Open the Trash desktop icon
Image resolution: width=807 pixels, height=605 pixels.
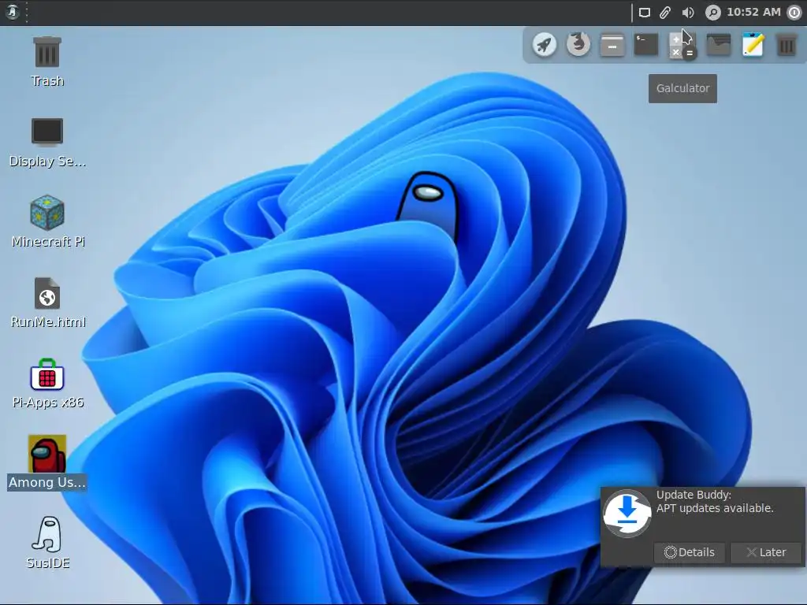46,61
